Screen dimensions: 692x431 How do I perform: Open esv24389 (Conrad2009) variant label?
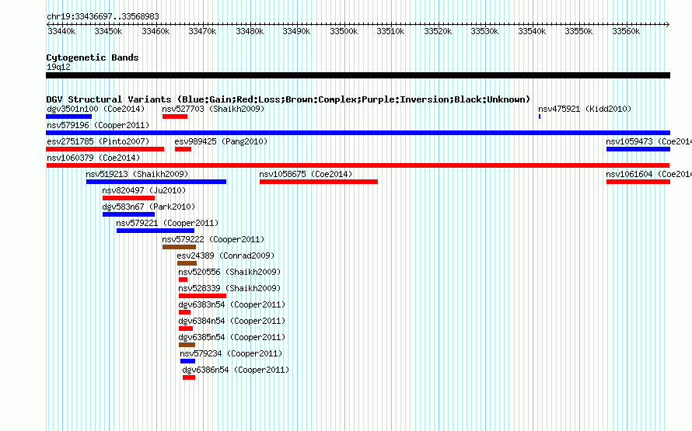(x=225, y=255)
